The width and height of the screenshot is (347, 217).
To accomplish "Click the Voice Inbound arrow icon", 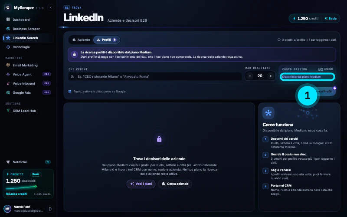I will (8, 83).
